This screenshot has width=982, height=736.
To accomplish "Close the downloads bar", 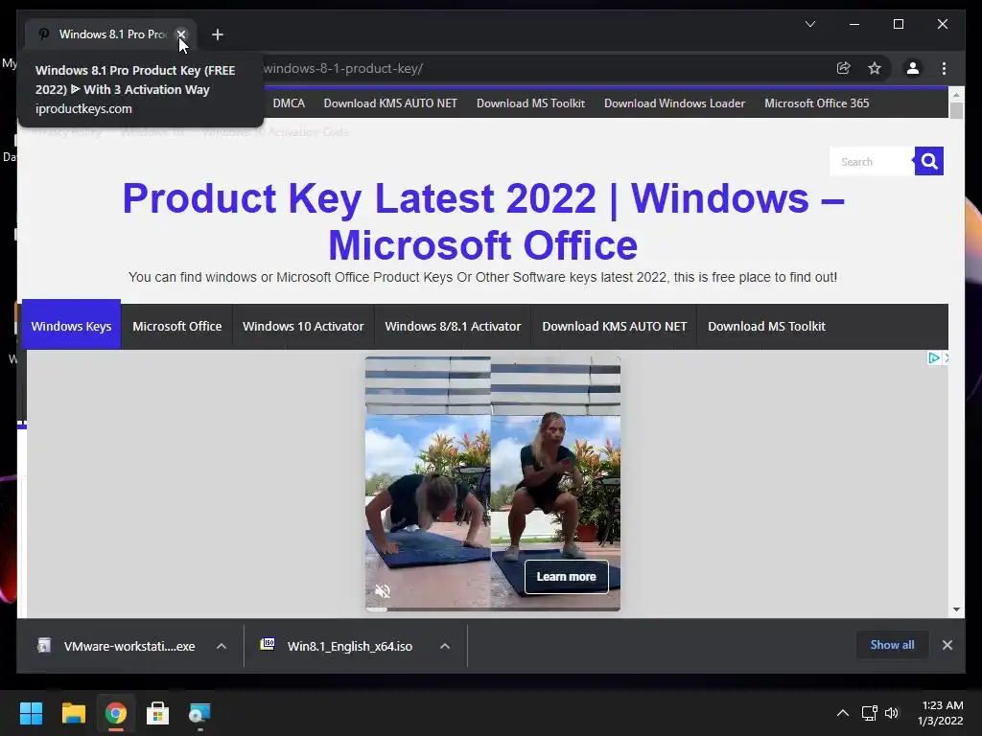I will click(x=947, y=645).
